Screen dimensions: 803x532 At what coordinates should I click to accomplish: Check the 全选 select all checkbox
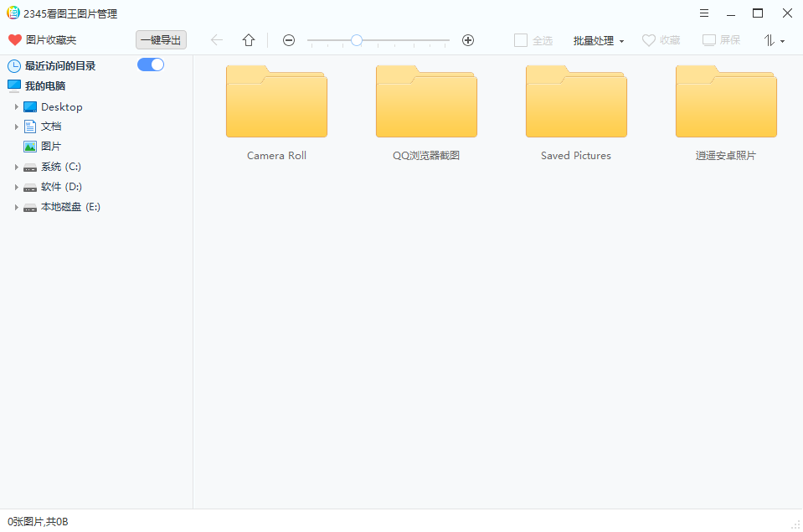point(521,40)
